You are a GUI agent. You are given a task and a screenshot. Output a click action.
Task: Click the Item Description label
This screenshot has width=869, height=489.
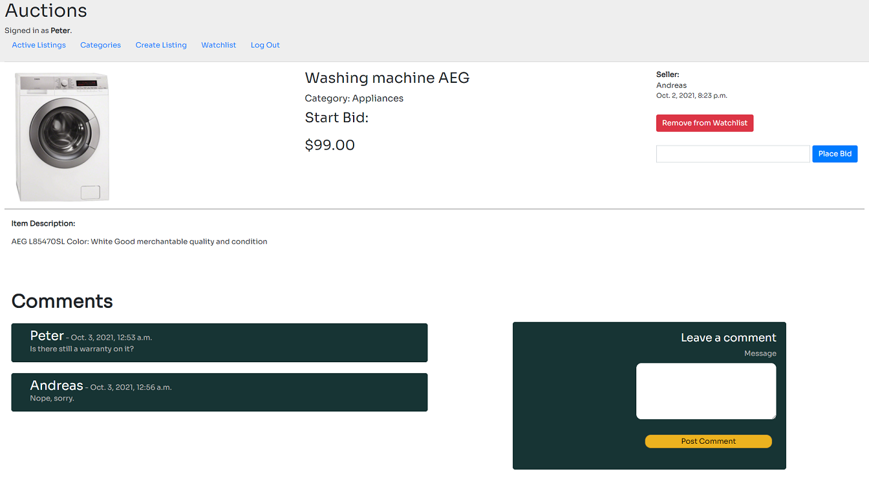(x=43, y=224)
